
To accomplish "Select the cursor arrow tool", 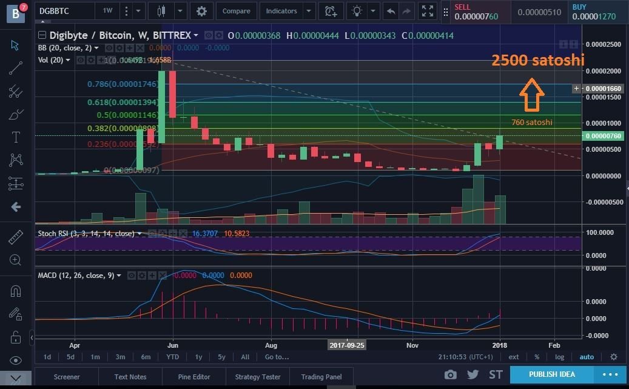I will coord(15,45).
